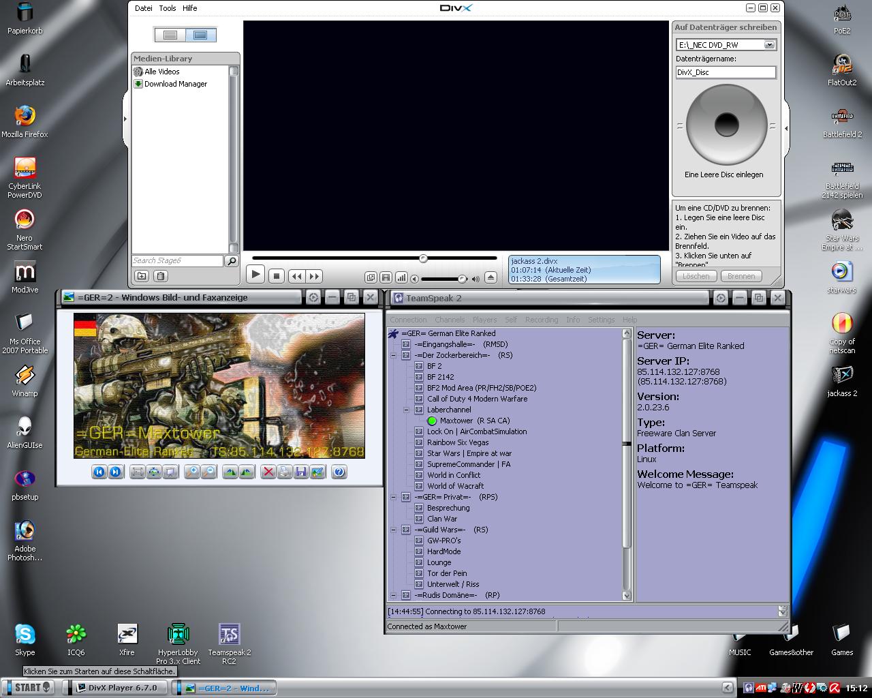The image size is (872, 698).
Task: Eject disc with DivX eject button
Action: coord(490,277)
